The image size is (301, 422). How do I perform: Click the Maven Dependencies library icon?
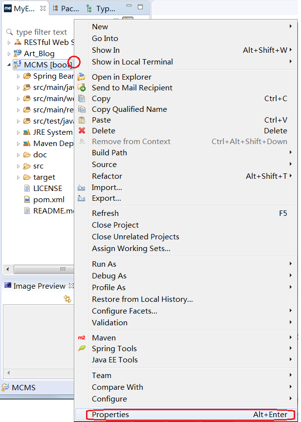(27, 144)
